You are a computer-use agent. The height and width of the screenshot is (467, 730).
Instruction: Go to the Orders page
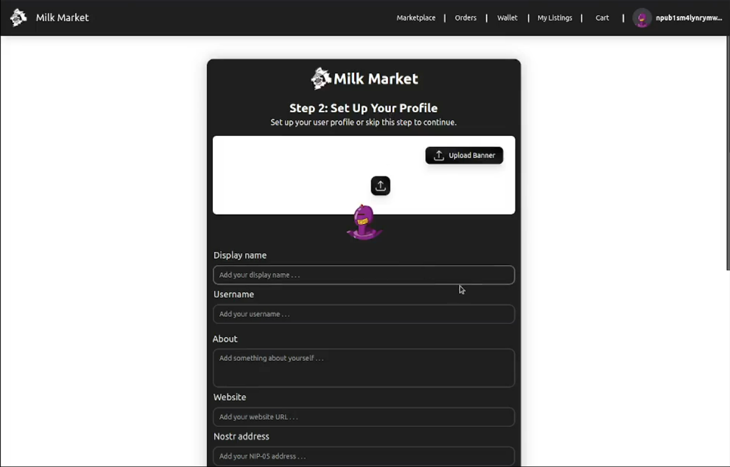465,18
